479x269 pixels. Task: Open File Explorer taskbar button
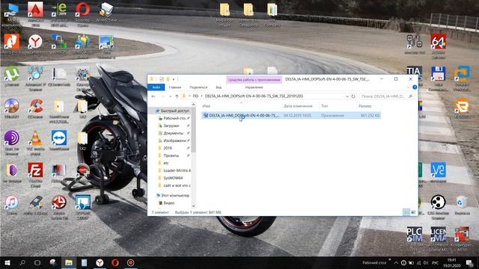tap(69, 262)
